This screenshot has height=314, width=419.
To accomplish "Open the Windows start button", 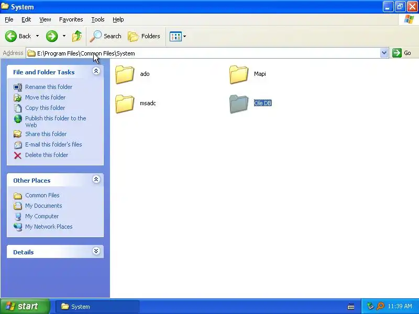I will pyautogui.click(x=25, y=306).
